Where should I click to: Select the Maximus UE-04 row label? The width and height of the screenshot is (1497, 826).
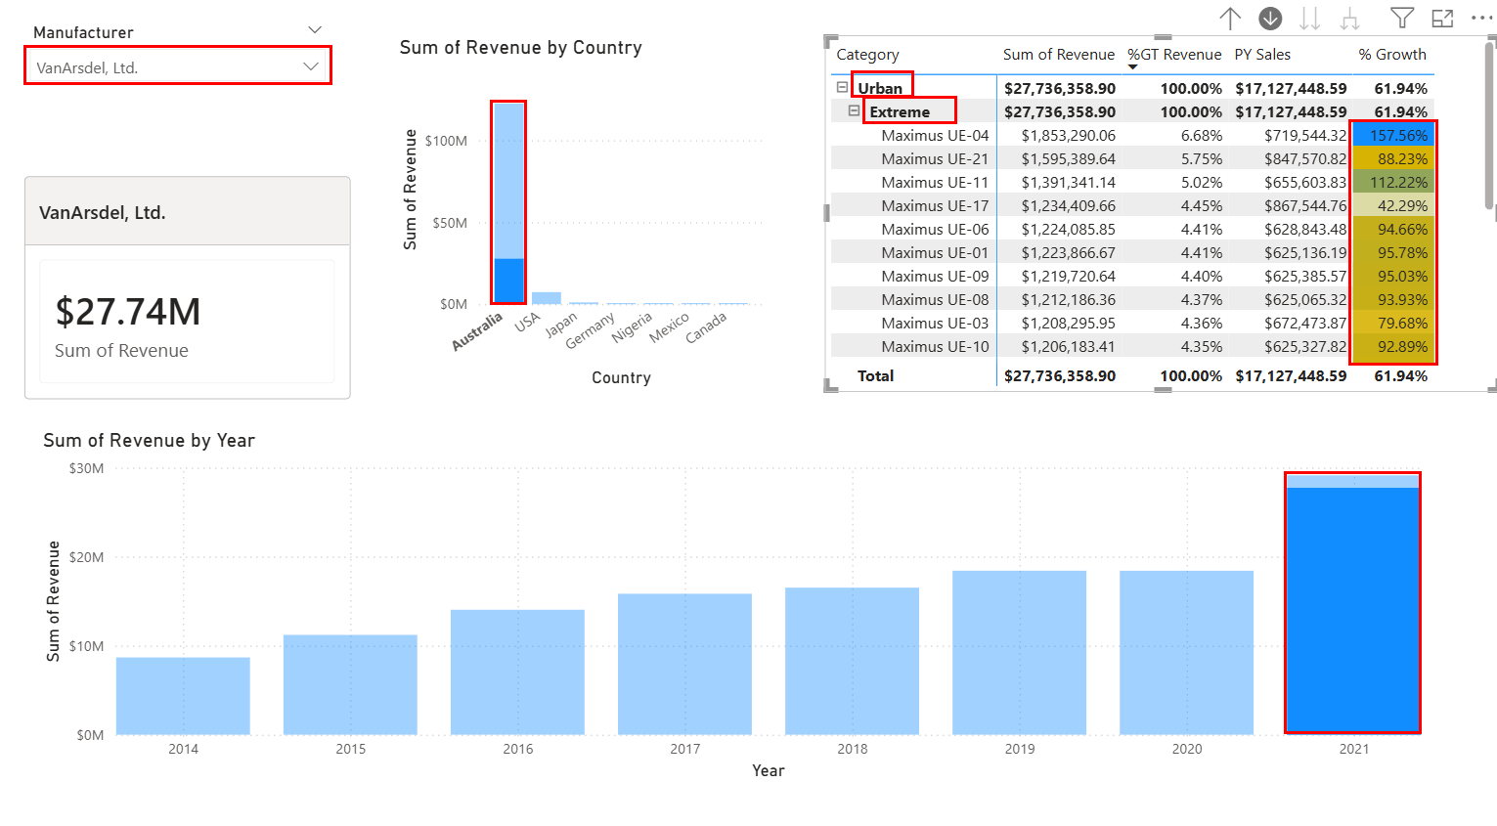(x=935, y=135)
